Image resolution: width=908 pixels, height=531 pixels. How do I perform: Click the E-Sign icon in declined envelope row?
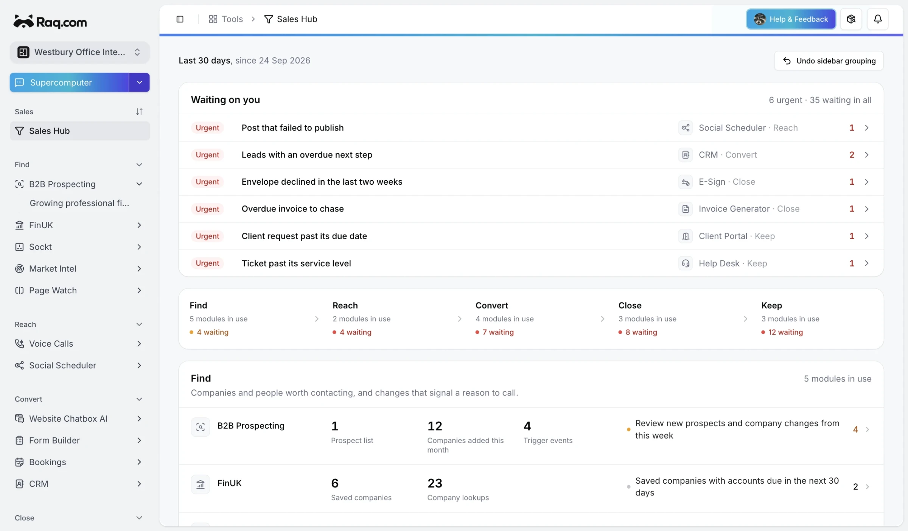686,182
